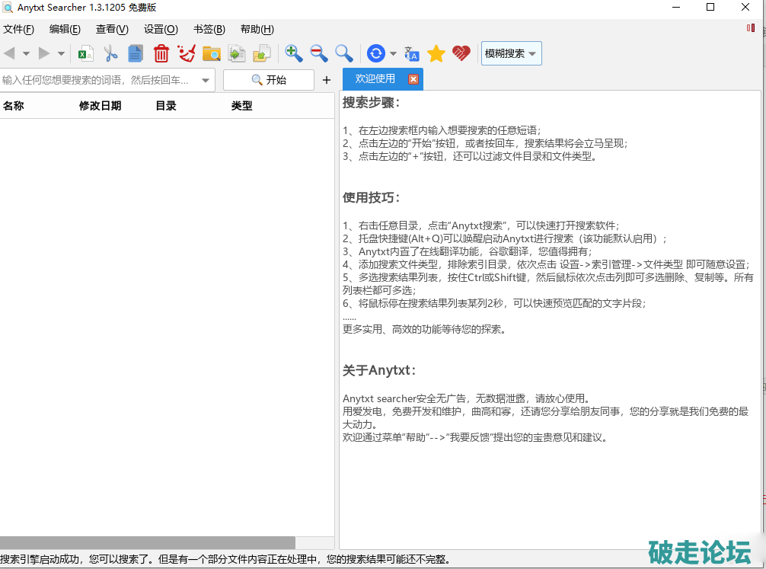This screenshot has width=766, height=569.
Task: Click the yellow star bookmark icon
Action: point(436,53)
